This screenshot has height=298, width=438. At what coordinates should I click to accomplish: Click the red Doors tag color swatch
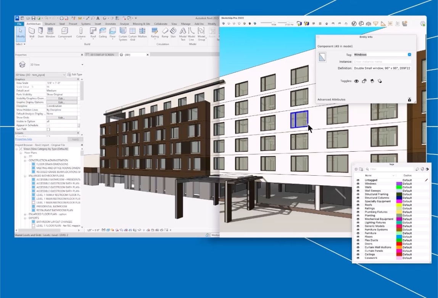[x=399, y=244]
